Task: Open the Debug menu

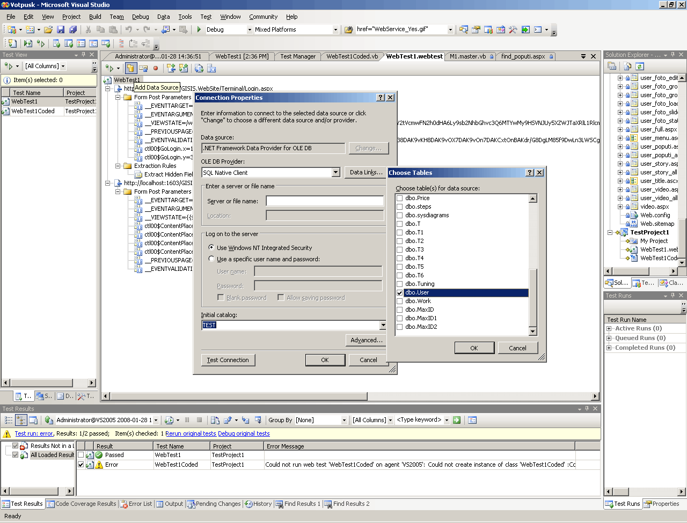Action: point(141,17)
